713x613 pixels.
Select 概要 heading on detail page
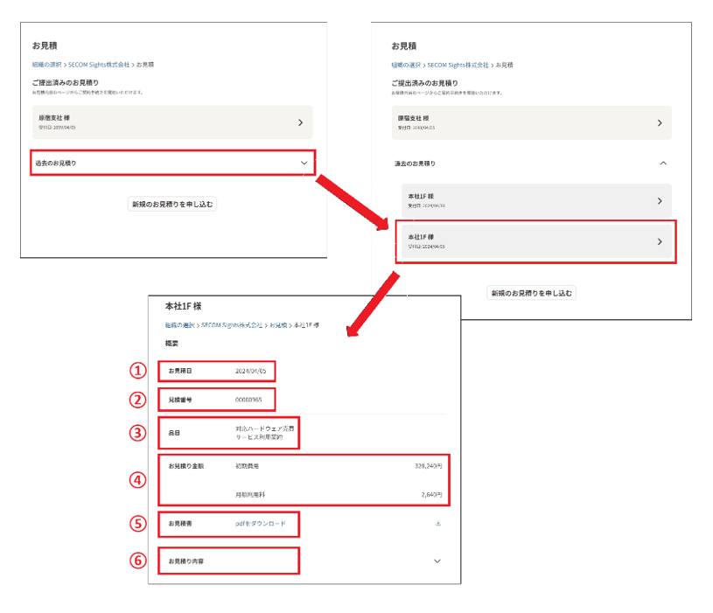point(171,343)
